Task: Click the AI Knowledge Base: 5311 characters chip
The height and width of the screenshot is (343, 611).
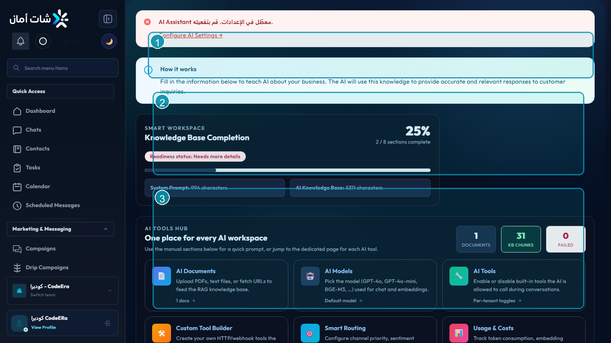Action: point(360,188)
